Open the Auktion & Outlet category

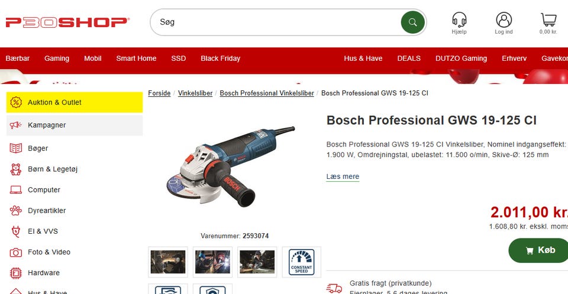(75, 102)
